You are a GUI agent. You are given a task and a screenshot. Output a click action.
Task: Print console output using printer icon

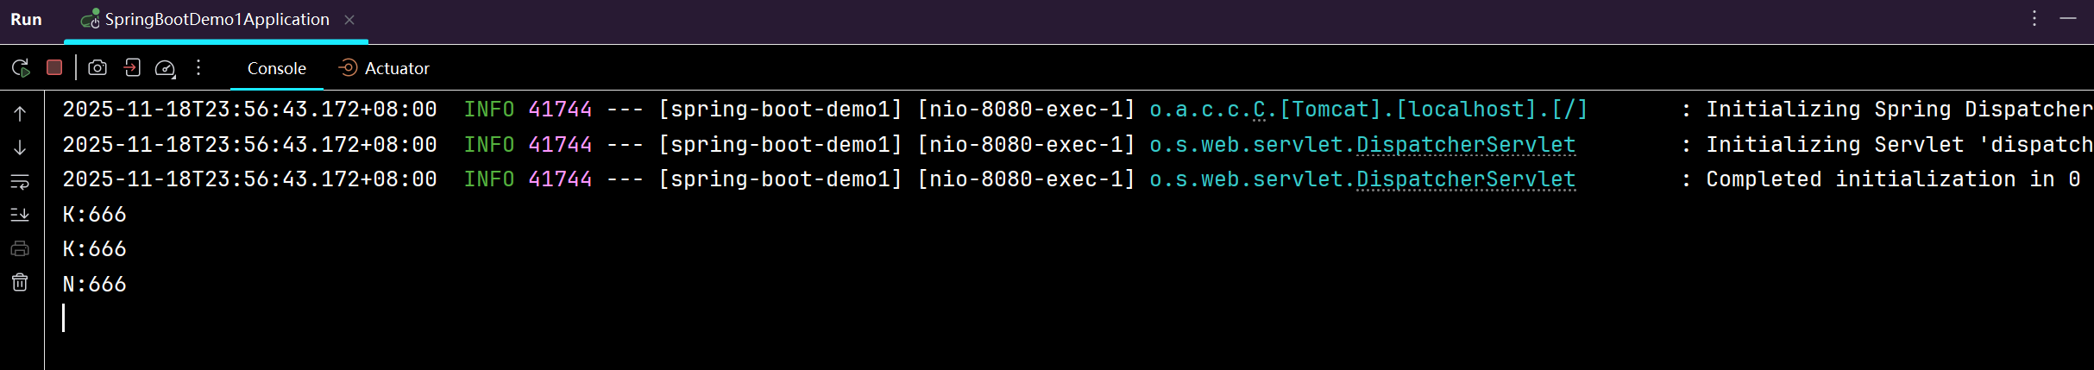pyautogui.click(x=20, y=248)
